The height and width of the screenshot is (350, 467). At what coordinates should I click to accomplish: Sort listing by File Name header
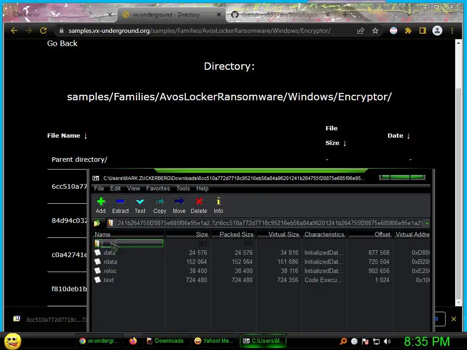tap(67, 136)
